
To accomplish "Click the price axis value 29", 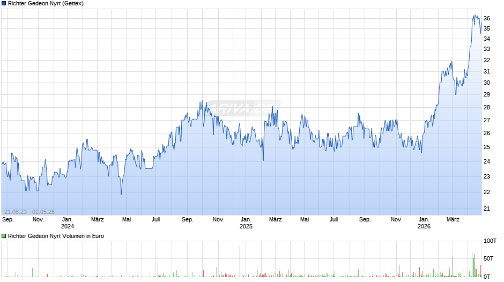I will pyautogui.click(x=487, y=94).
